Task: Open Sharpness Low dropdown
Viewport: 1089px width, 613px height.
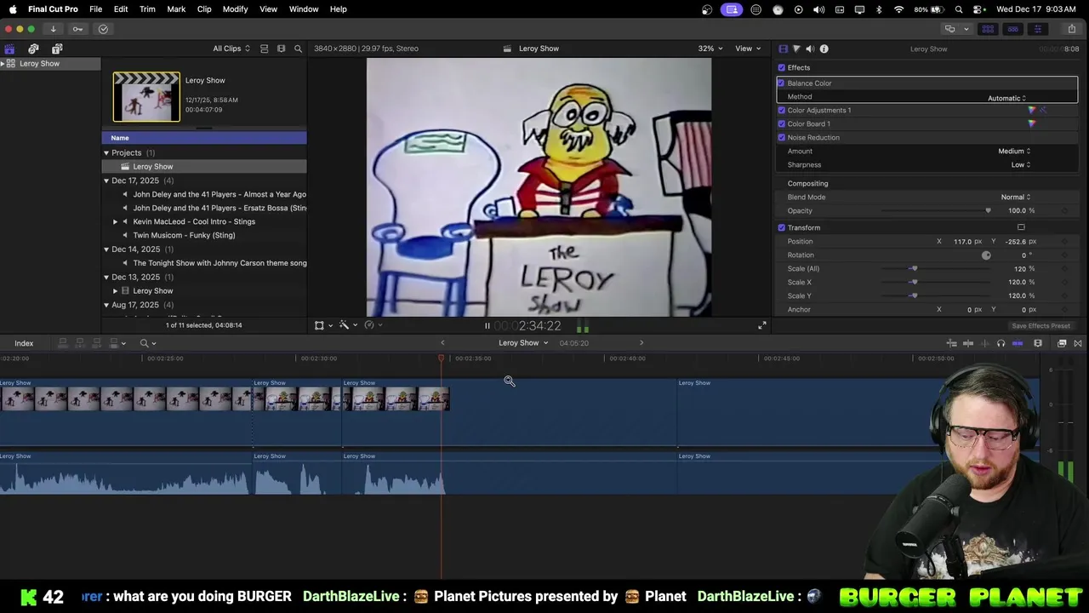Action: pos(1021,164)
